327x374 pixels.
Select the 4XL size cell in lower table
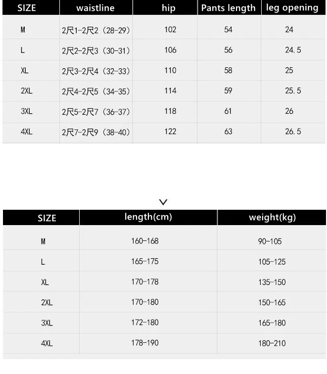pos(47,343)
